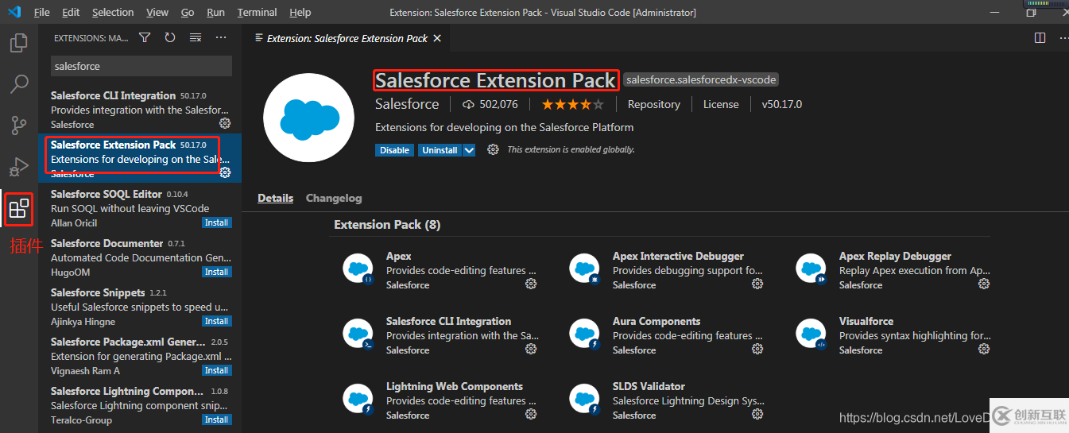Open gear for Lightning Web Components
The image size is (1069, 433).
click(531, 414)
